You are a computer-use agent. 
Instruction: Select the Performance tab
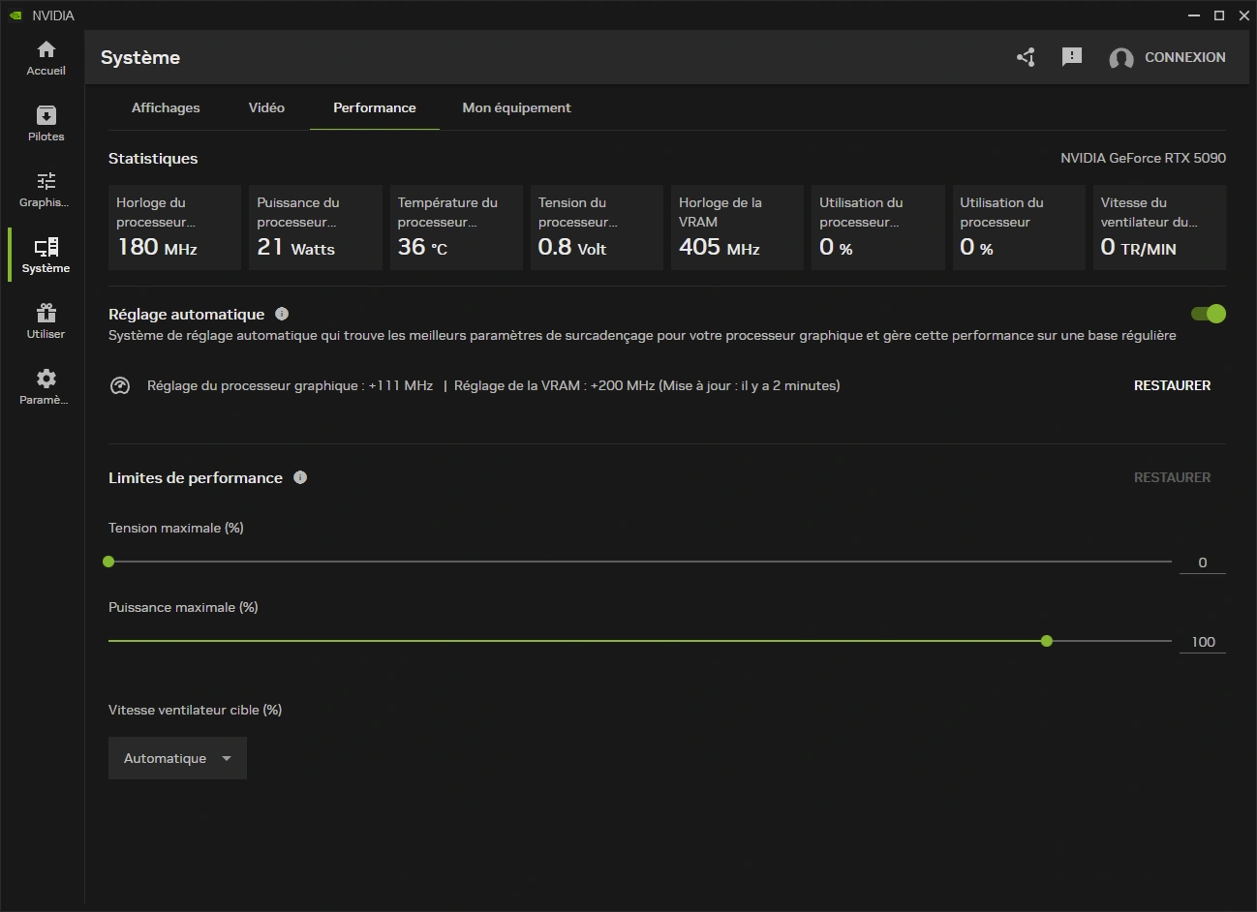tap(375, 107)
